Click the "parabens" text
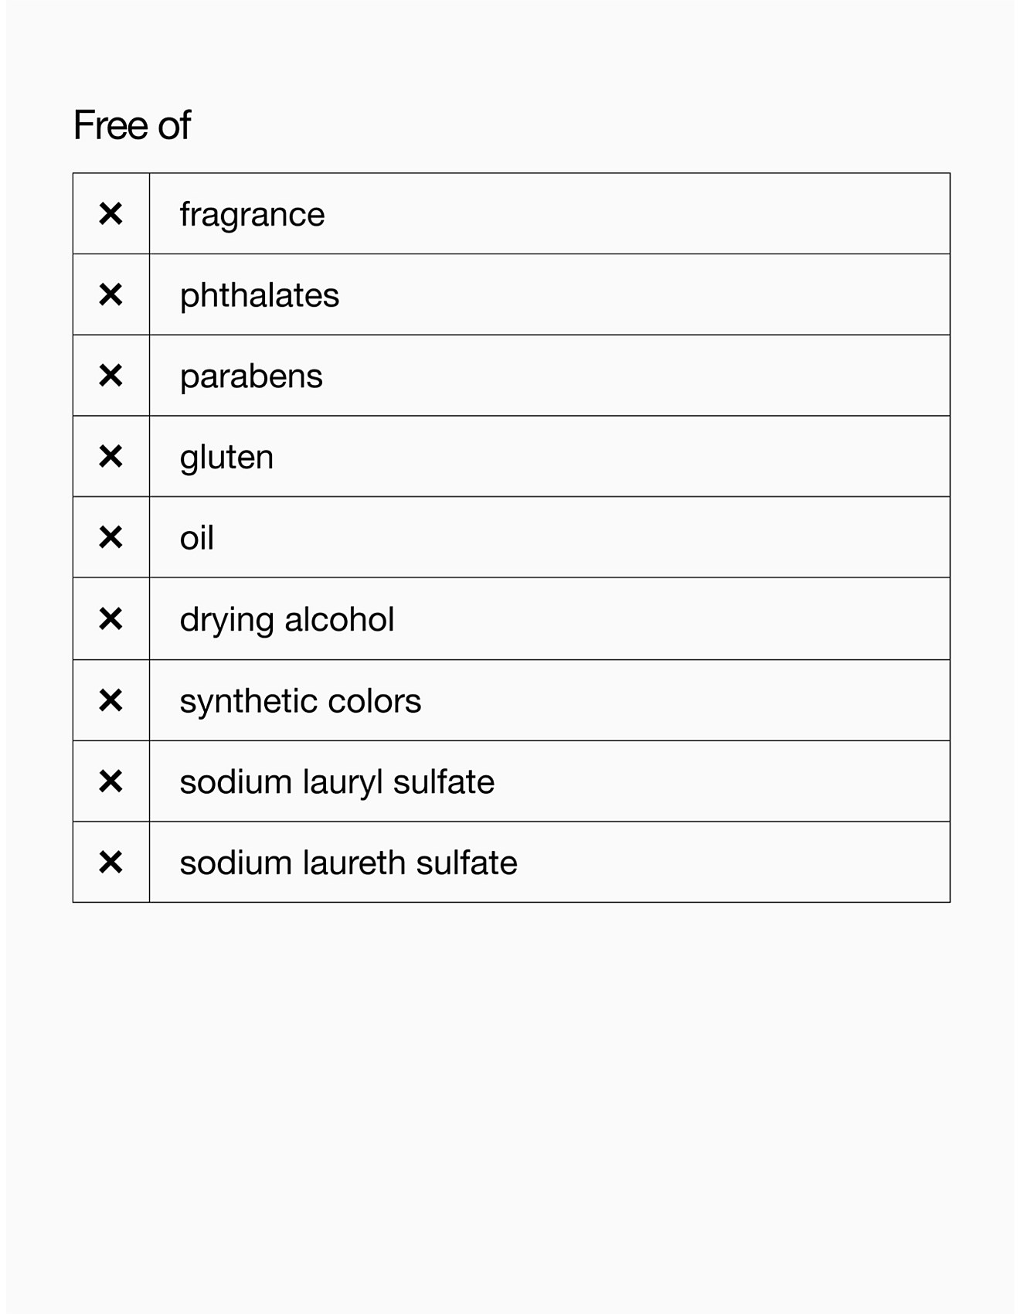Image resolution: width=1020 pixels, height=1314 pixels. [x=251, y=376]
